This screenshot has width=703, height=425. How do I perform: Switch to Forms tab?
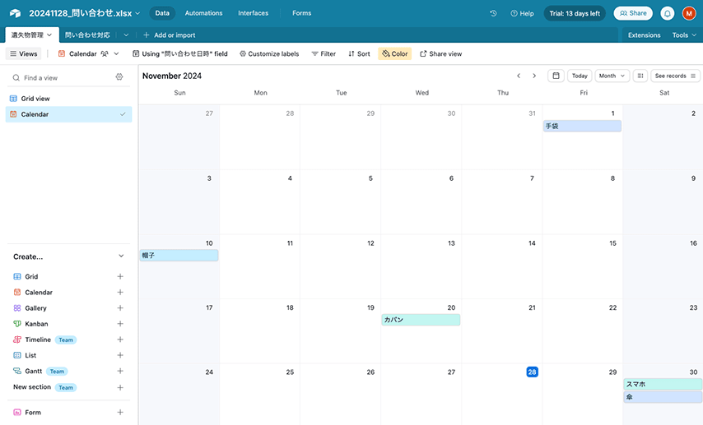(302, 13)
